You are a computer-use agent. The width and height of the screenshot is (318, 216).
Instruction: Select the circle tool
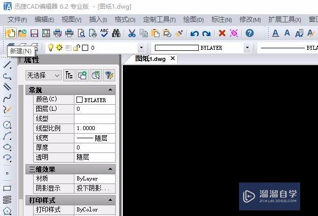click(x=7, y=125)
